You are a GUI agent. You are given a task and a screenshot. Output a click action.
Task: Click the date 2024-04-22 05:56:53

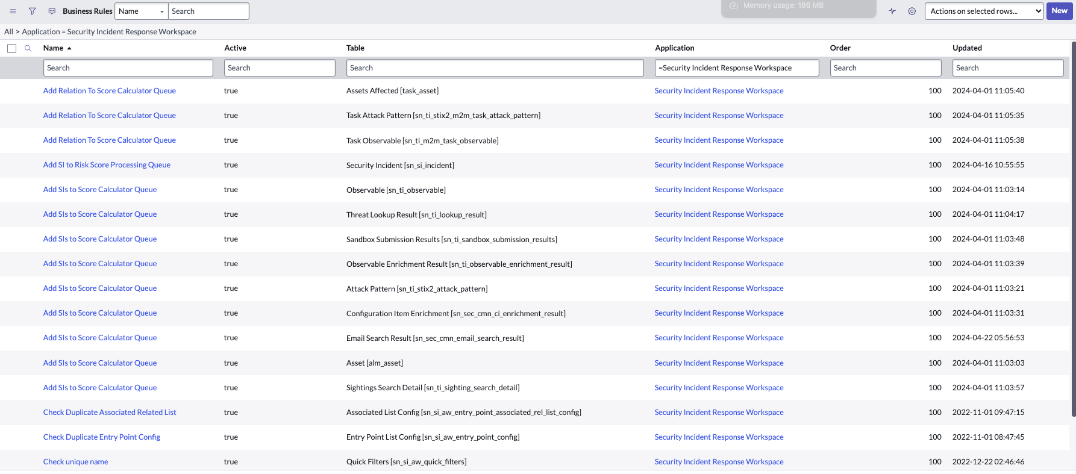(x=989, y=338)
